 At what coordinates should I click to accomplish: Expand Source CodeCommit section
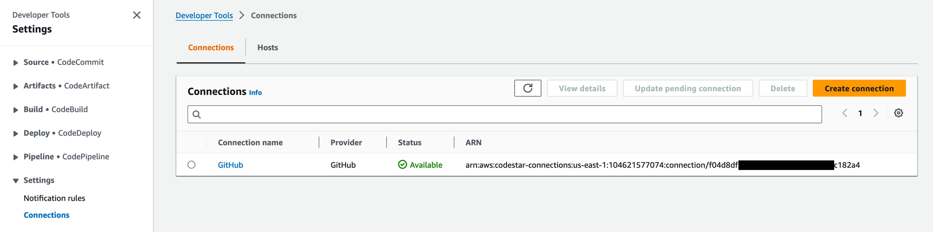click(16, 62)
